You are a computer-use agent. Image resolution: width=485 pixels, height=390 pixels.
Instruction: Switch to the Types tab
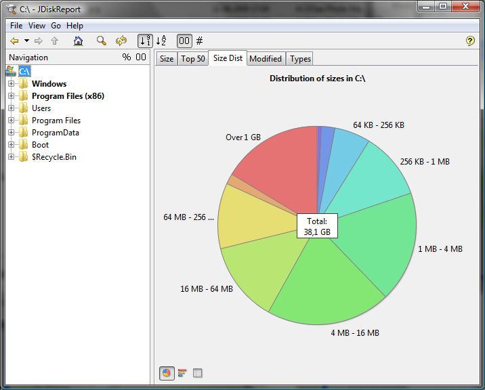[x=300, y=59]
